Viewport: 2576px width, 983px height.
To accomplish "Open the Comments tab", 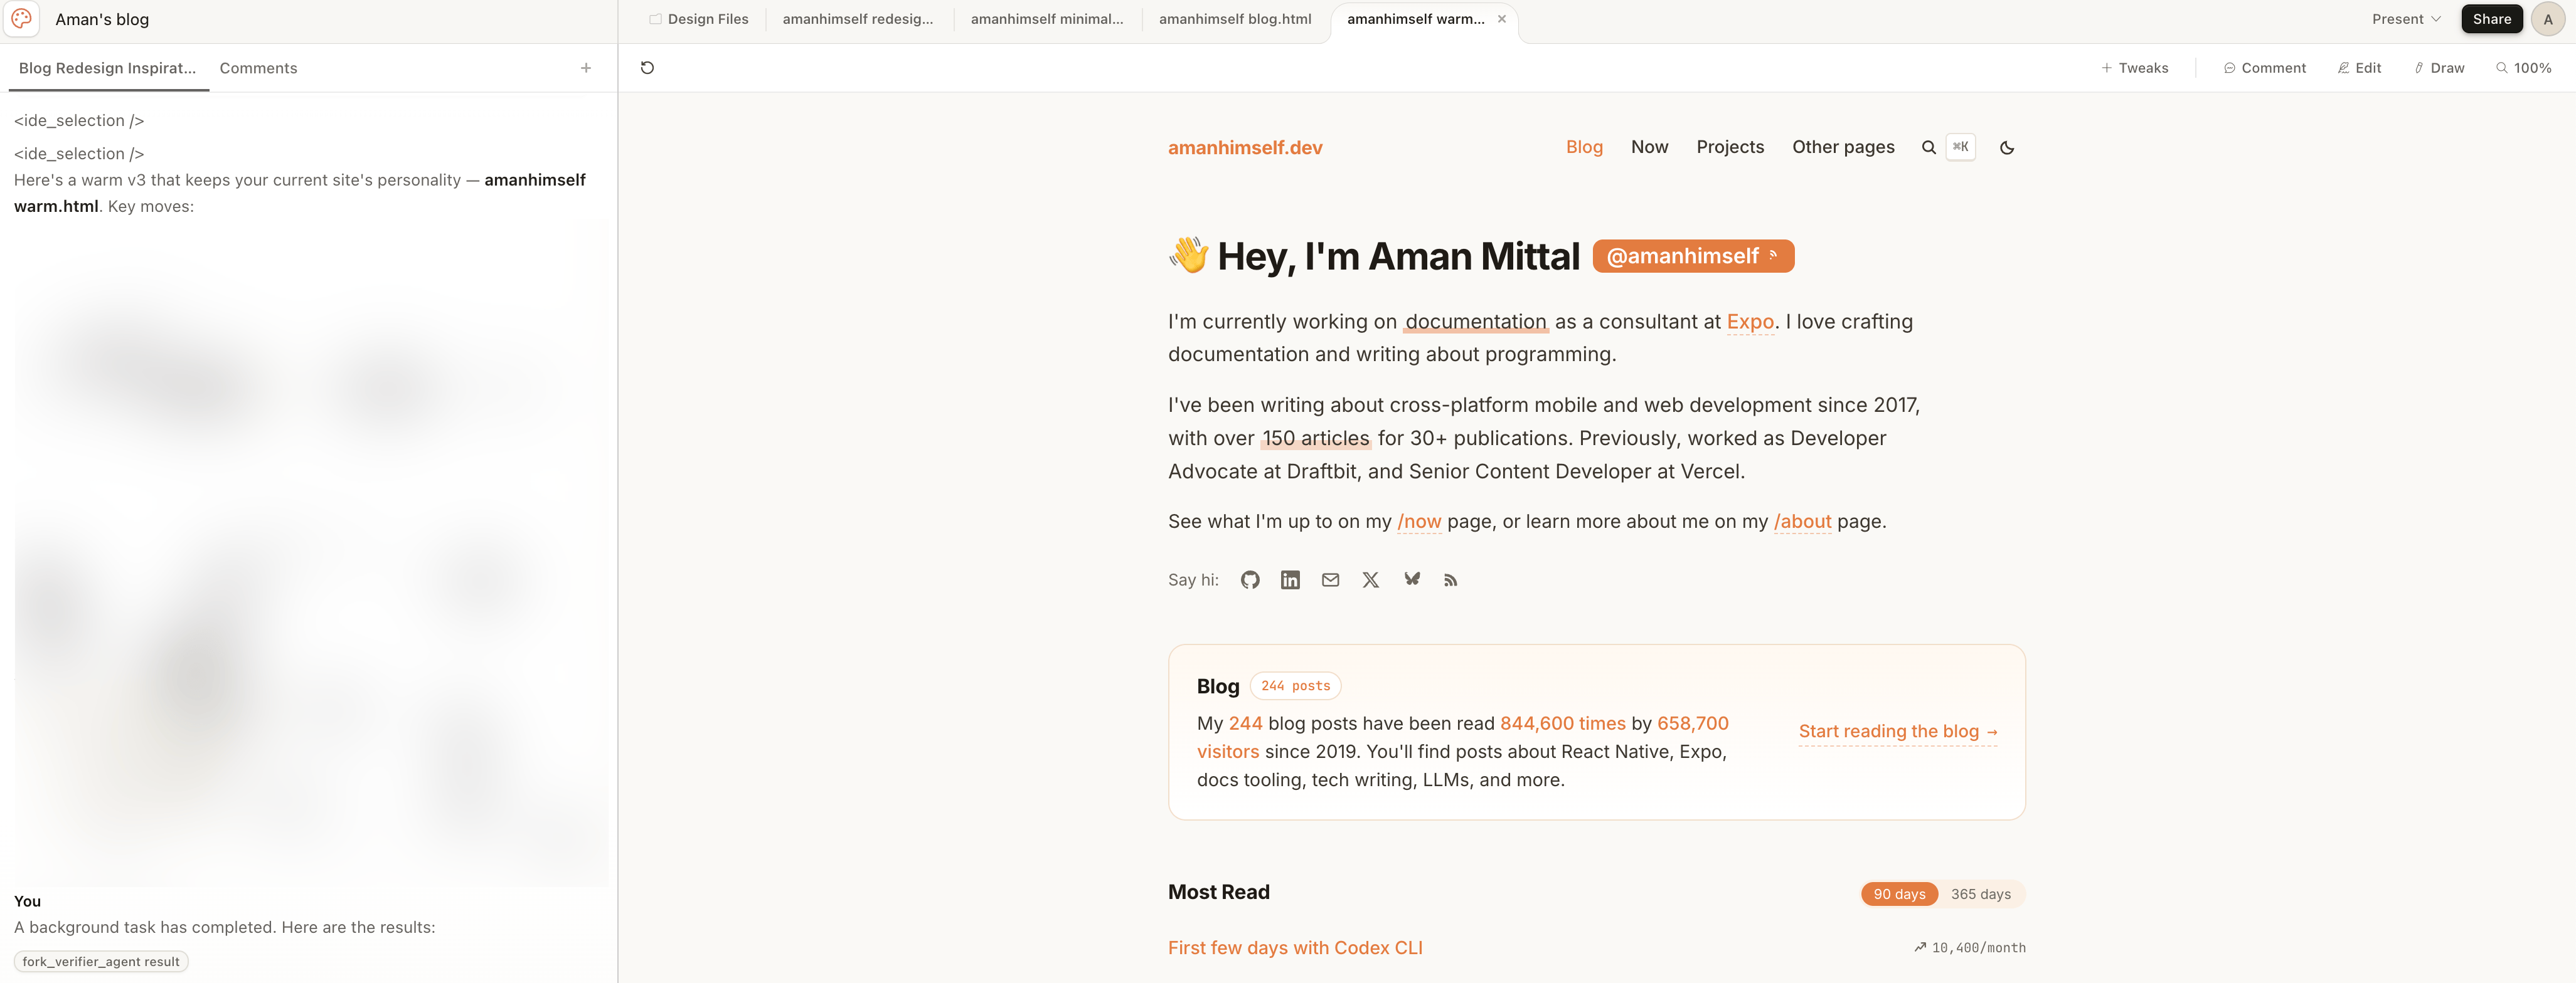I will point(258,68).
